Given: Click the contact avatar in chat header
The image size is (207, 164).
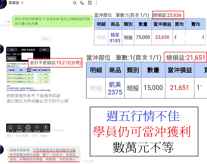Looking at the screenshot, I should 3,4.
